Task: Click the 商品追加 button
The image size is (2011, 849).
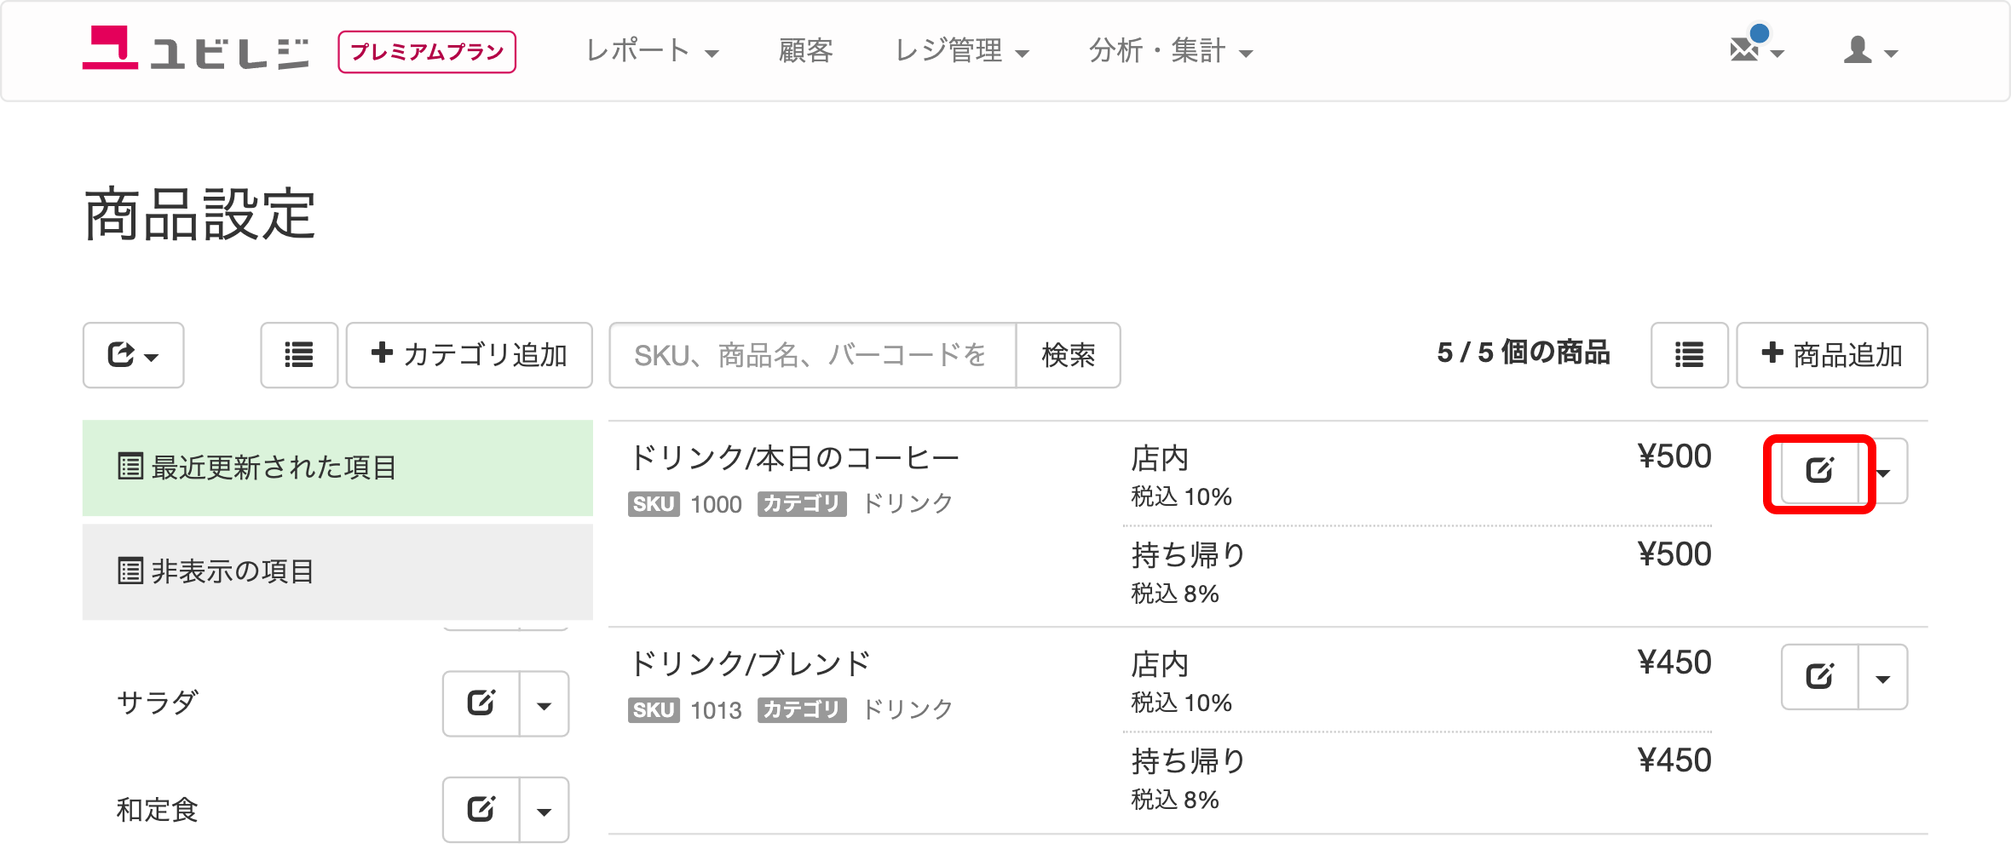Action: click(x=1832, y=355)
